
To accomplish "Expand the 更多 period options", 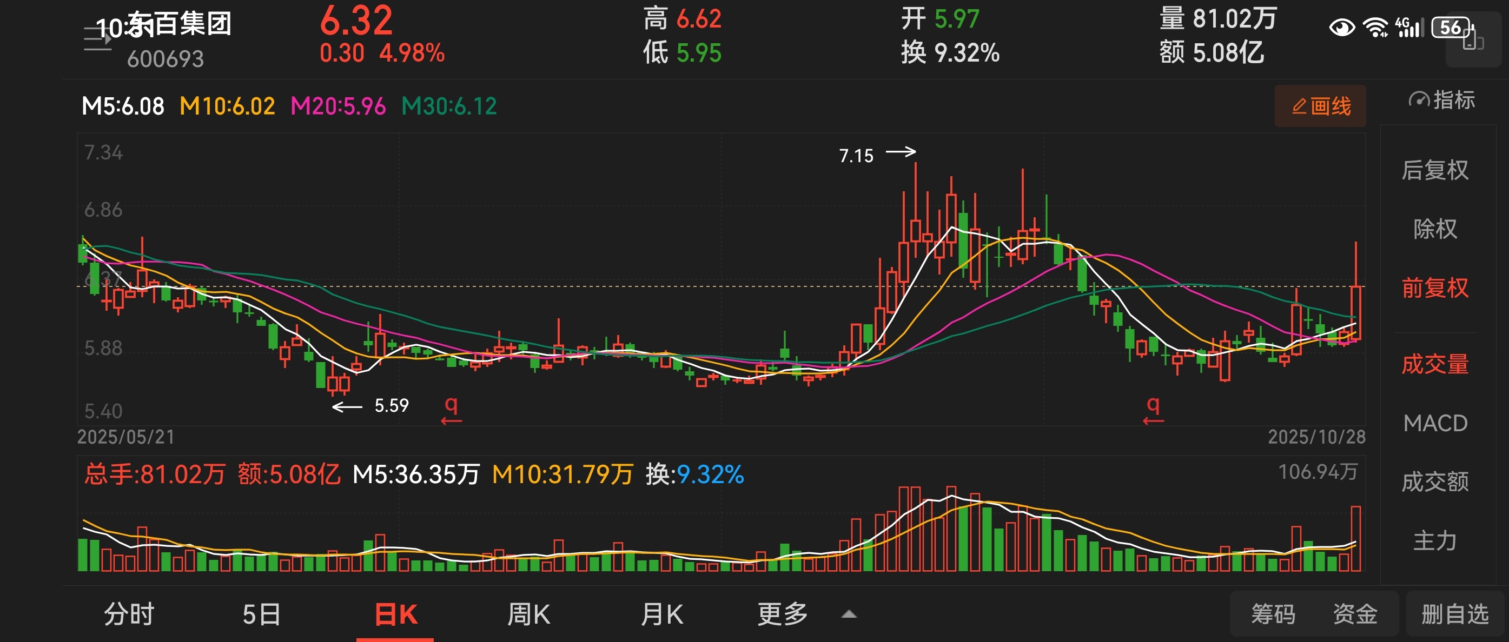I will tap(783, 614).
